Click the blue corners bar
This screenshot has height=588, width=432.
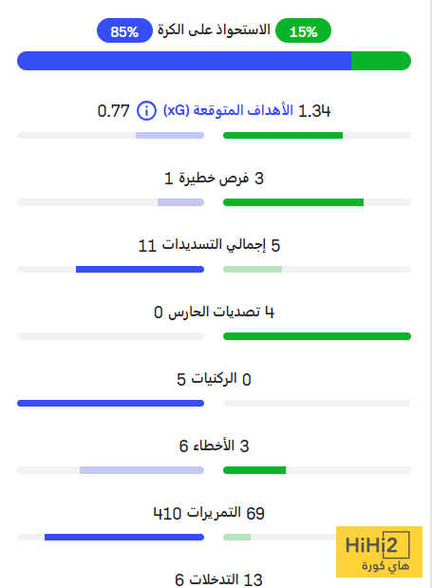110,403
